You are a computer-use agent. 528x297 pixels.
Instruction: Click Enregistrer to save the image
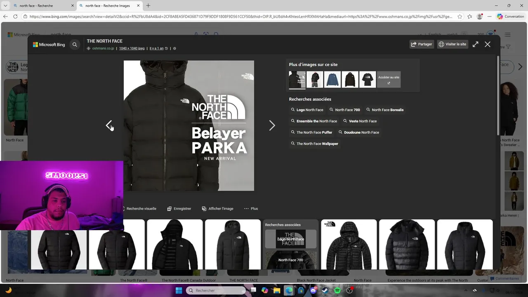pos(179,209)
